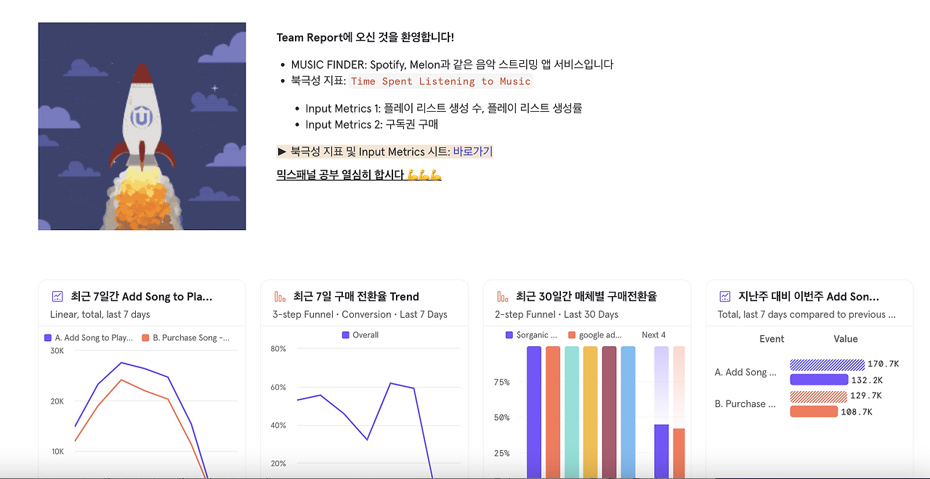Expand the Next 4 legend group

coord(654,335)
